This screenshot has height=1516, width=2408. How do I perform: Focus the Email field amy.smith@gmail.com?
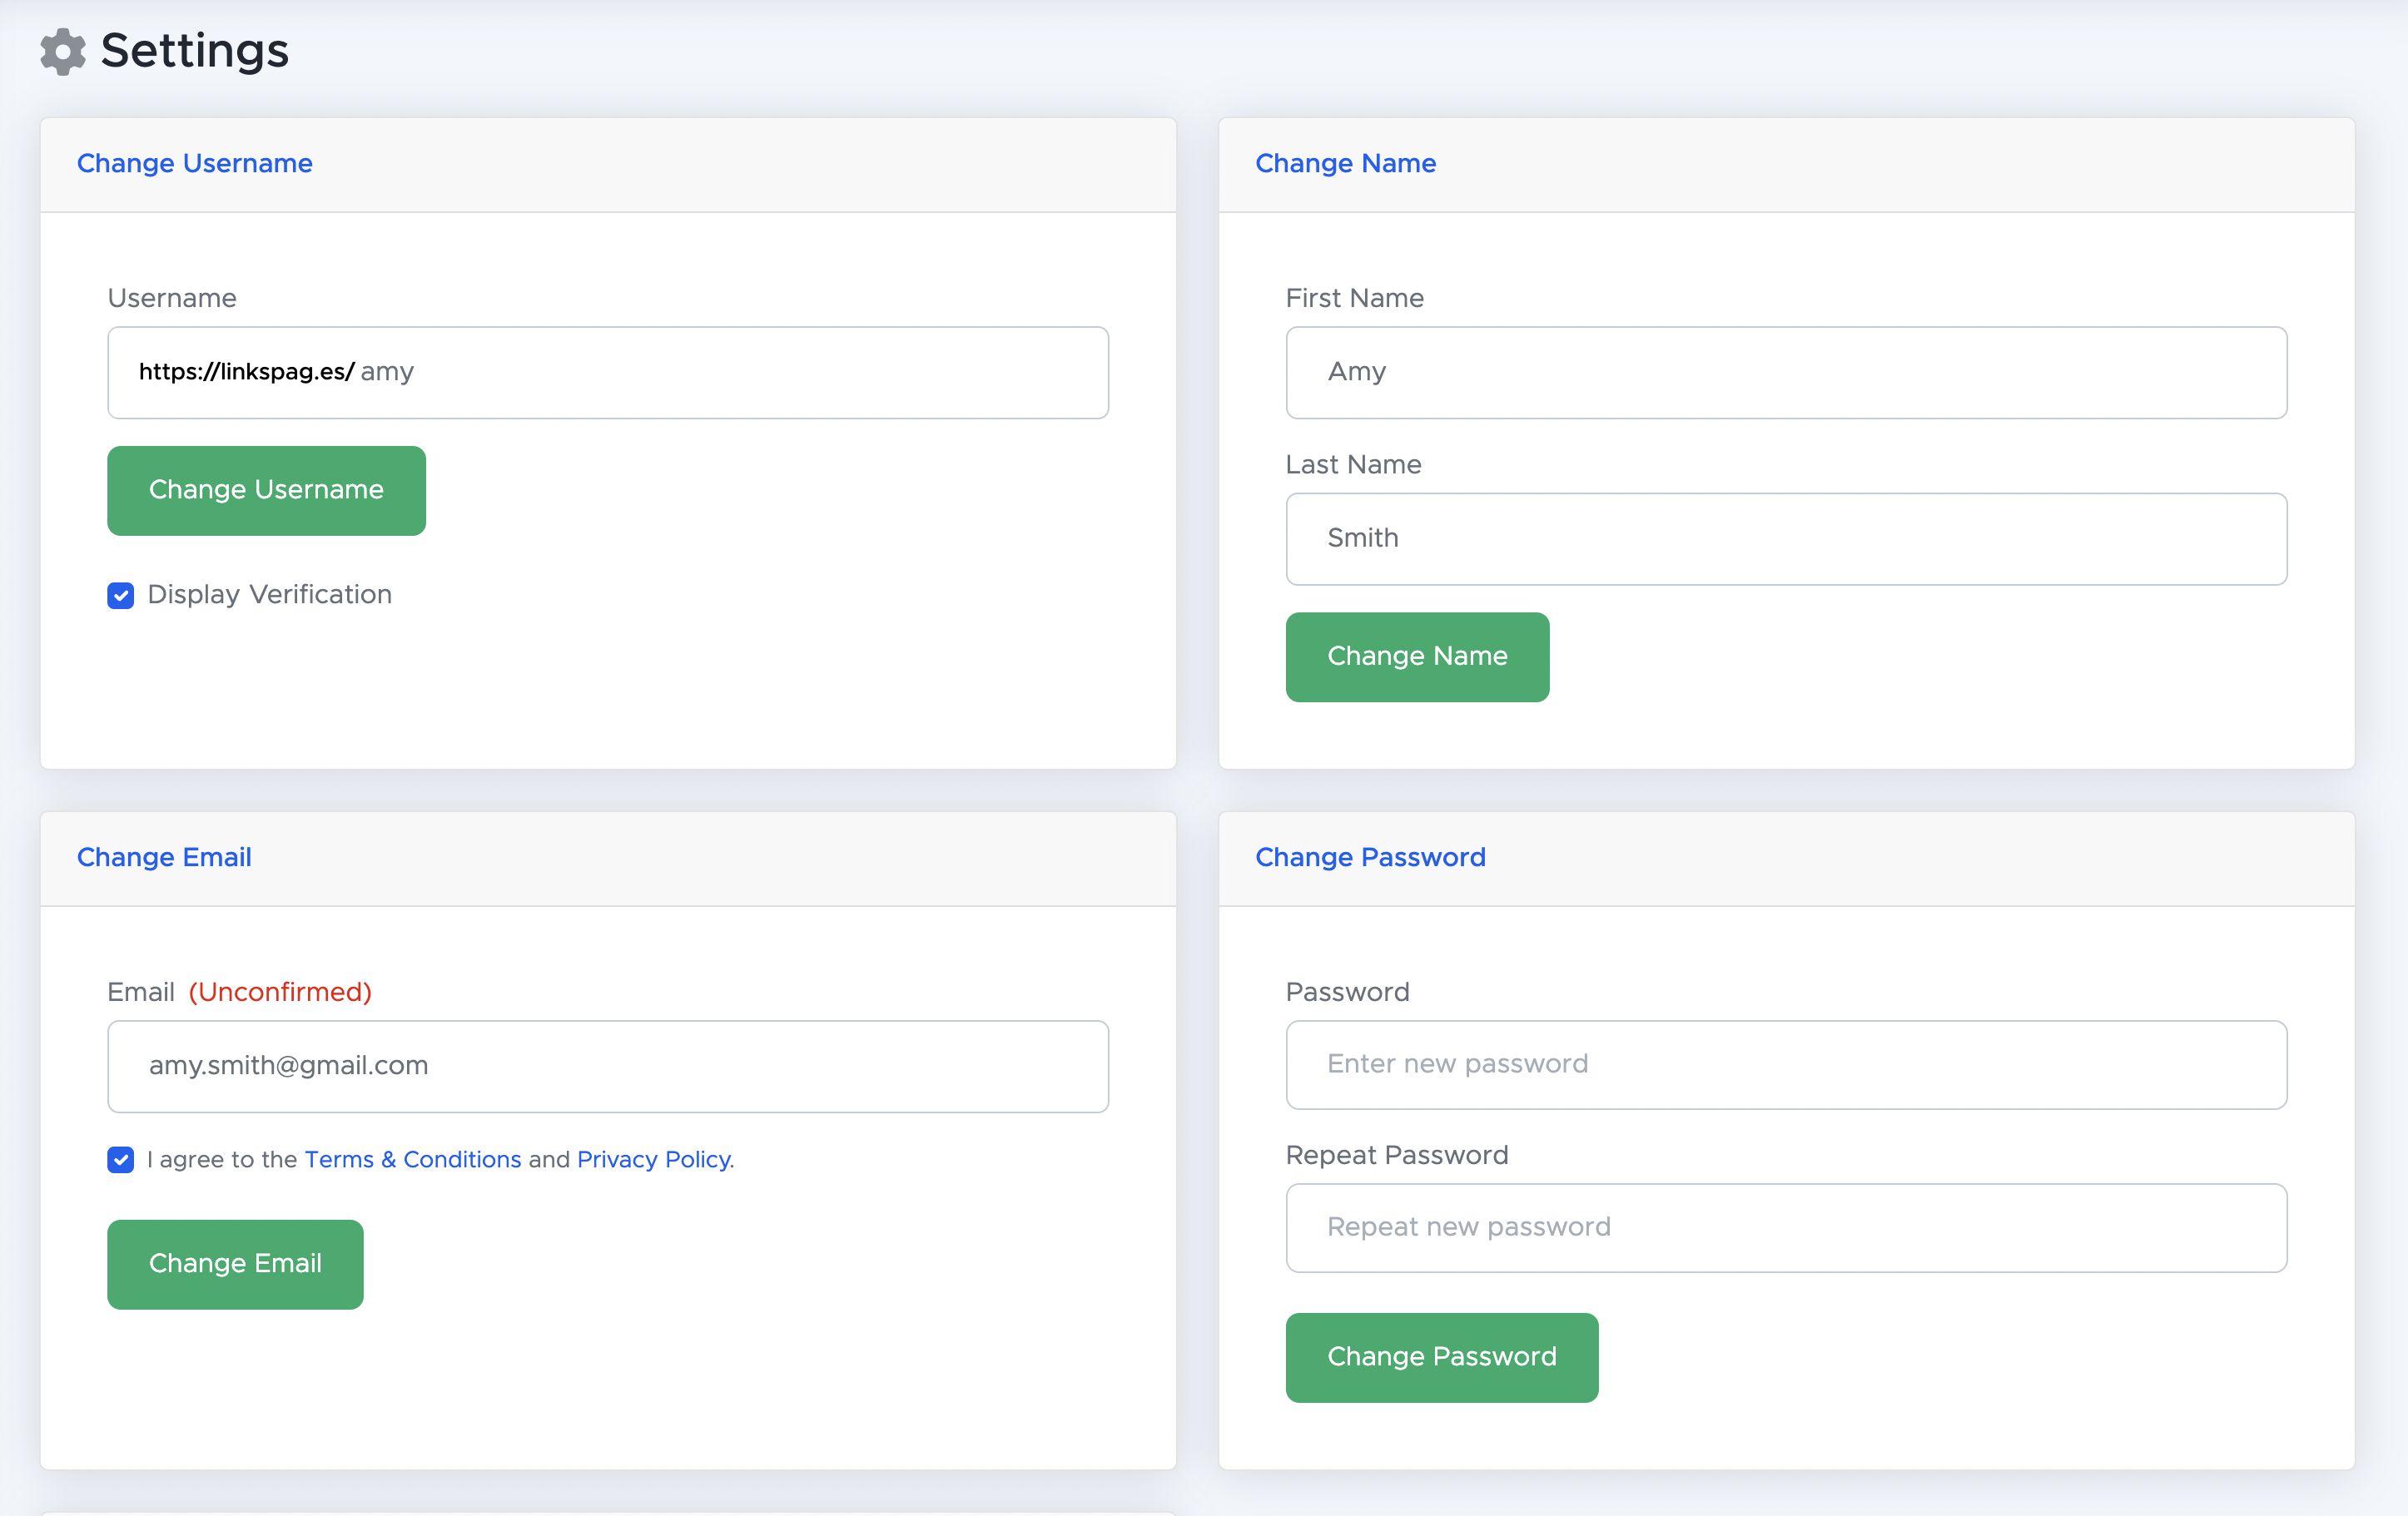pos(608,1065)
